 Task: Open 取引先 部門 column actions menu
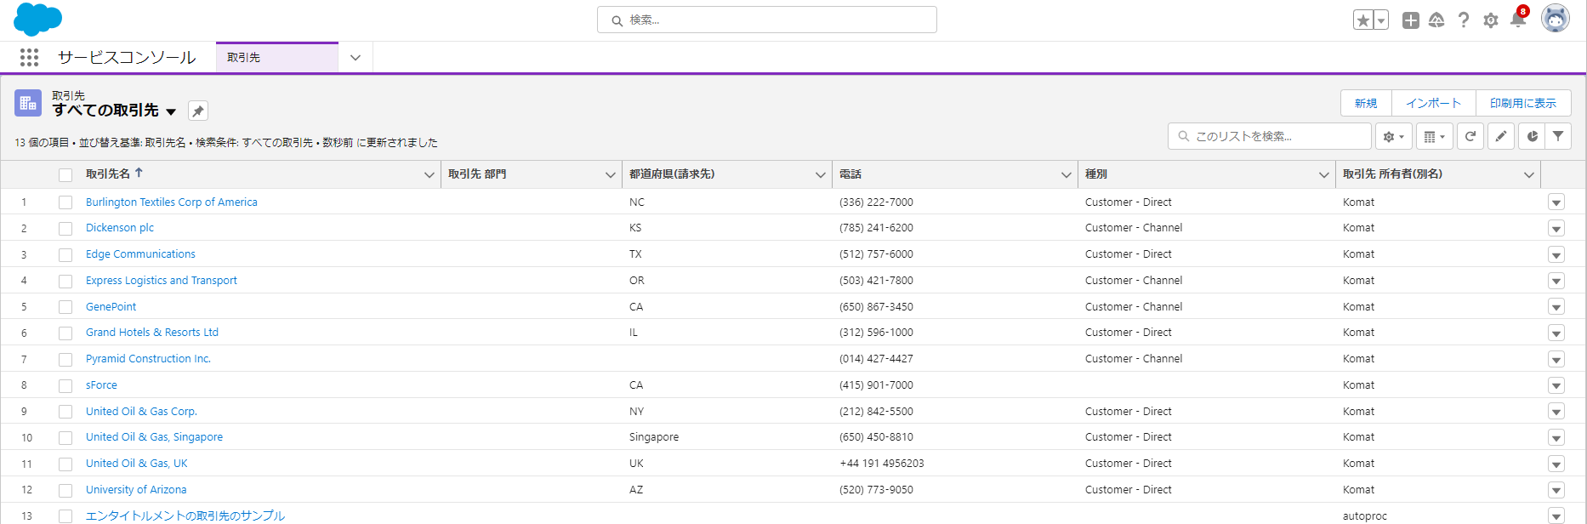pyautogui.click(x=610, y=174)
